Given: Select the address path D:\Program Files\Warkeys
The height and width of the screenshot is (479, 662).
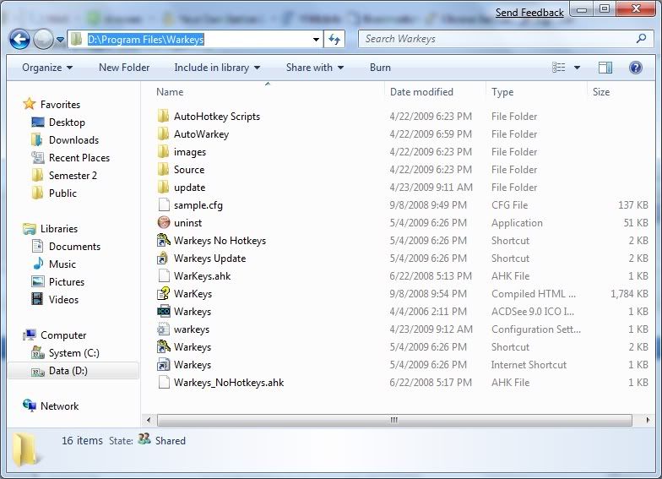Looking at the screenshot, I should [x=145, y=39].
